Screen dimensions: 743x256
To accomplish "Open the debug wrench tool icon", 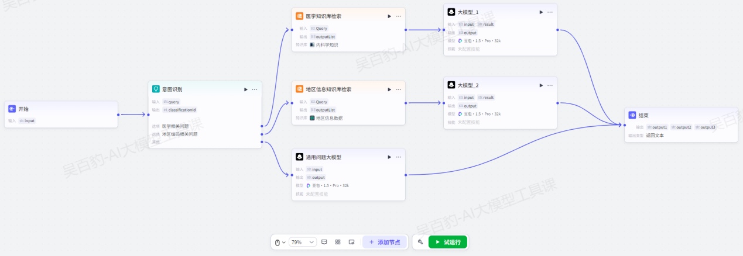I will [420, 242].
